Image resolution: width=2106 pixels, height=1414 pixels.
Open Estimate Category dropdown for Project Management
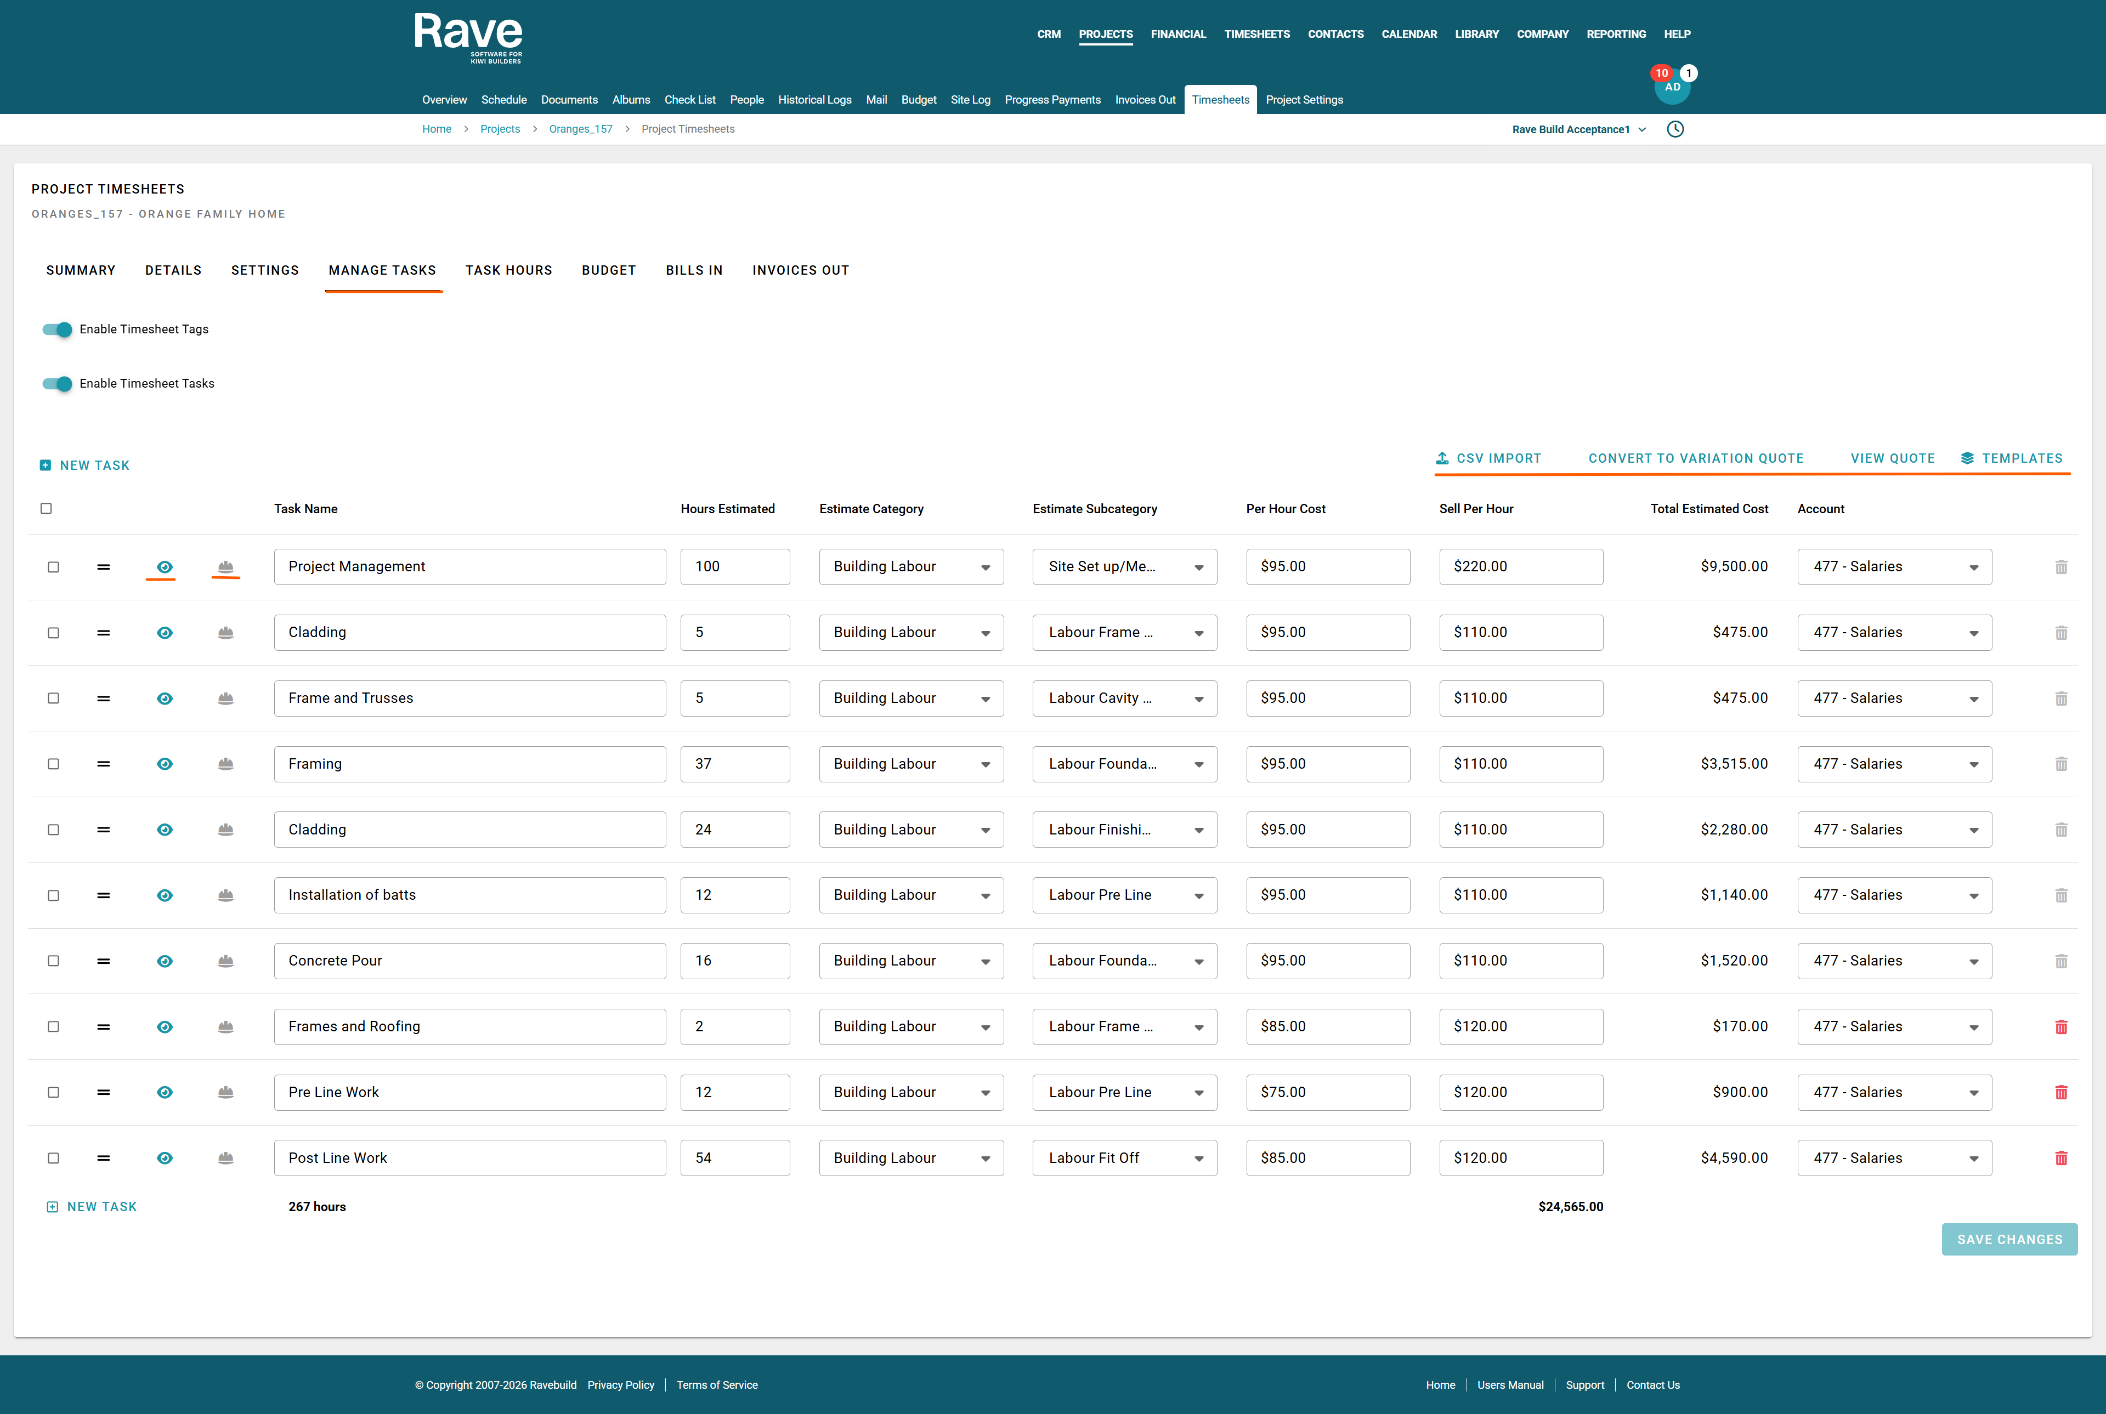(x=911, y=566)
